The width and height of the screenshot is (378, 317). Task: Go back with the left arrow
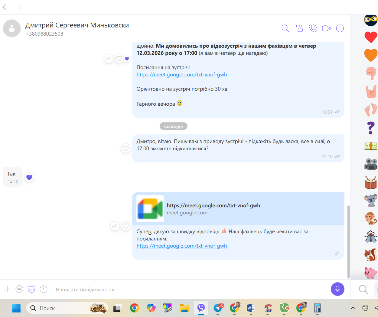pyautogui.click(x=5, y=7)
